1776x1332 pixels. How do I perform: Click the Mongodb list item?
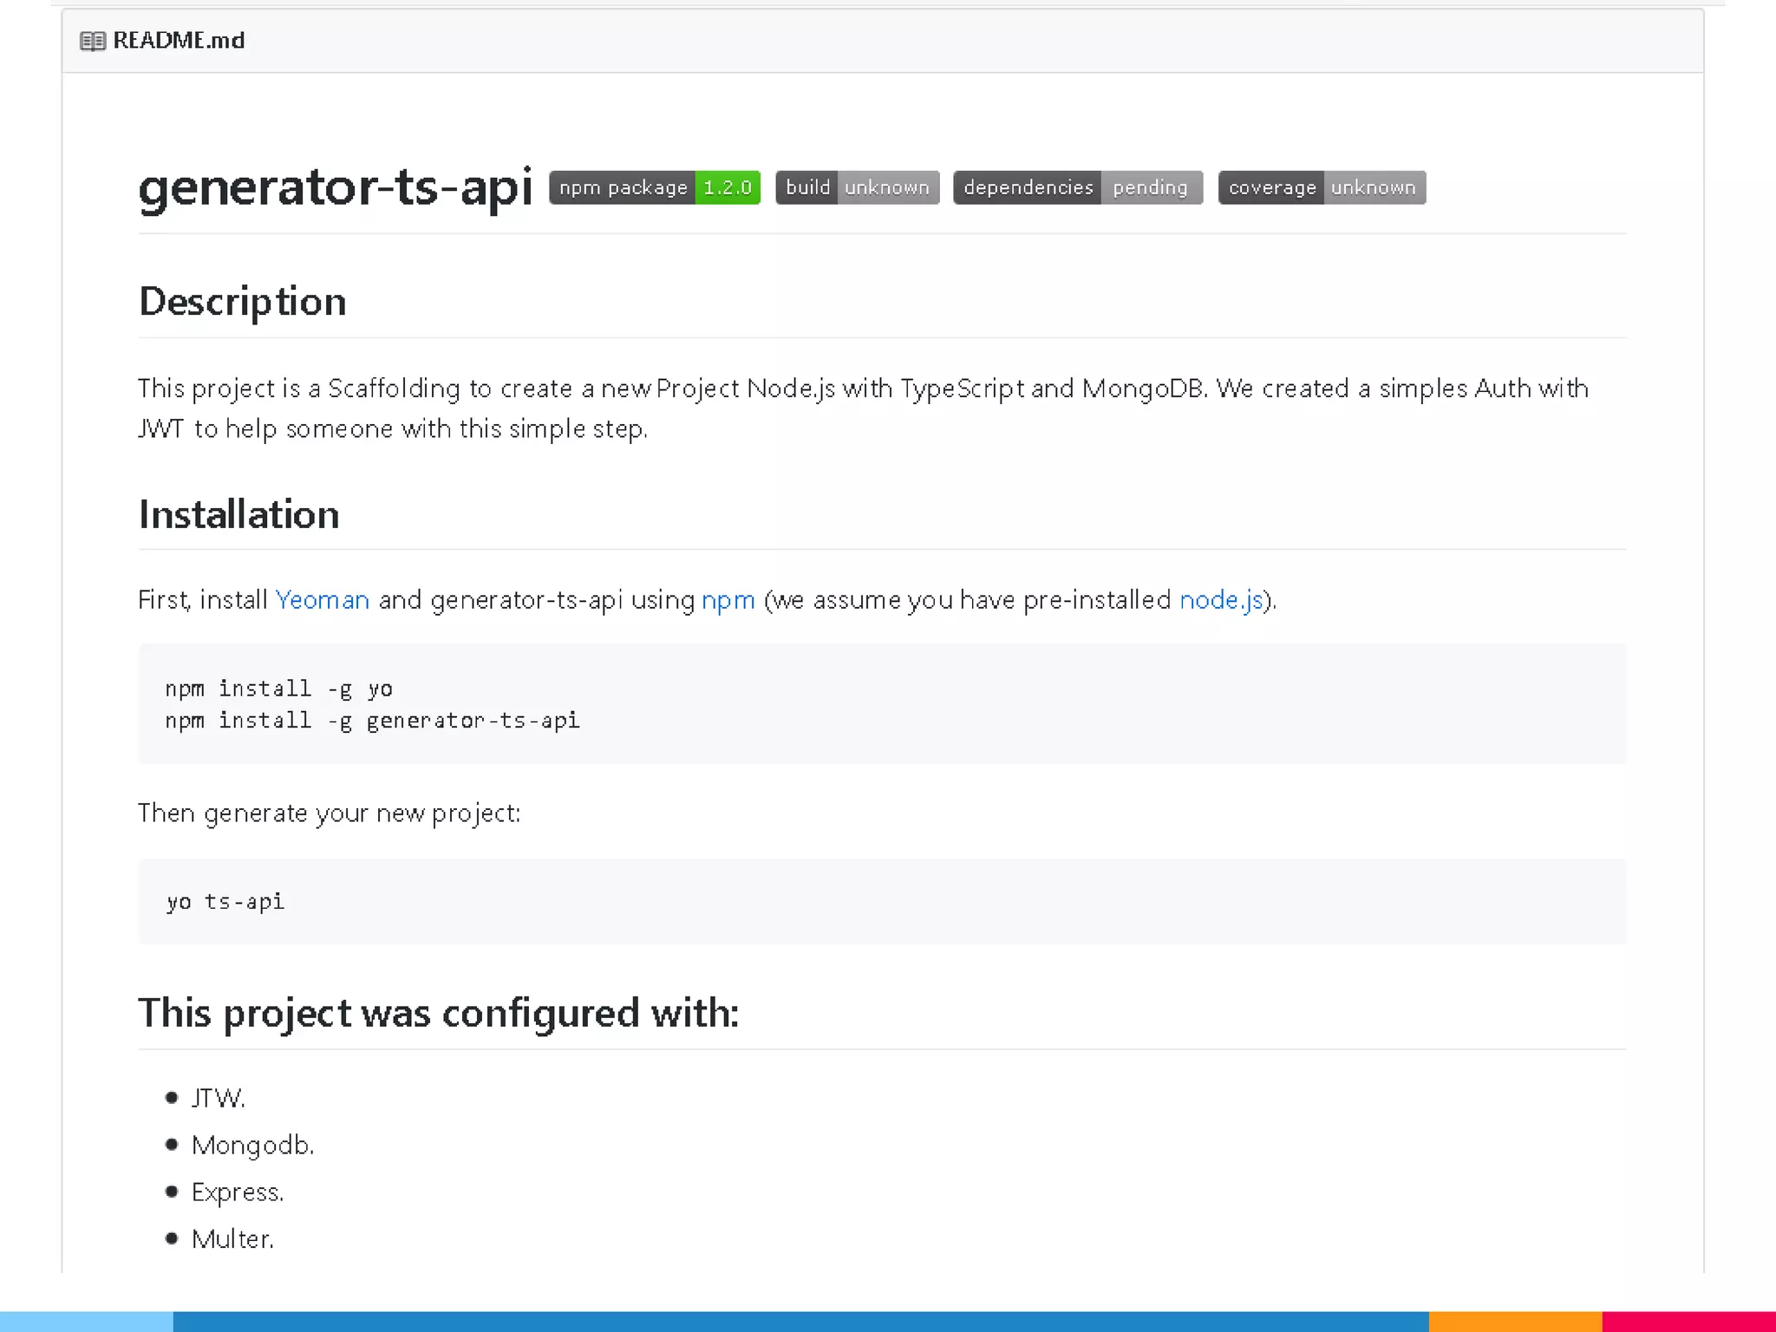coord(252,1146)
